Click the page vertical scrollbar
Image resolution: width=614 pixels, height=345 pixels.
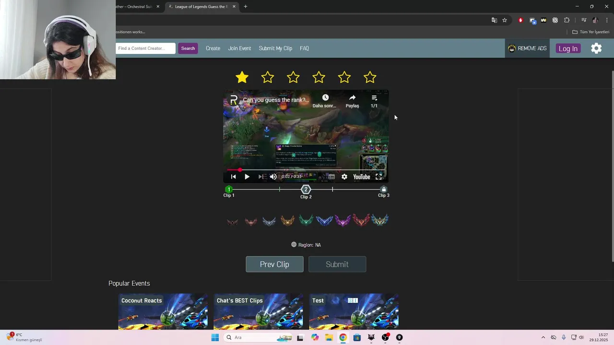[x=613, y=165]
